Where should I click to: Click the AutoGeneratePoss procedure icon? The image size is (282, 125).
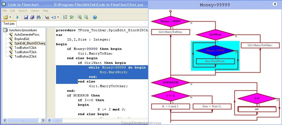coord(11,34)
